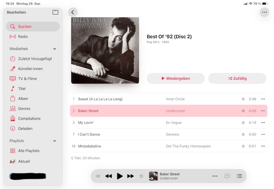Open more options in the mini player
Screen dimensions: 274x189
pos(215,176)
